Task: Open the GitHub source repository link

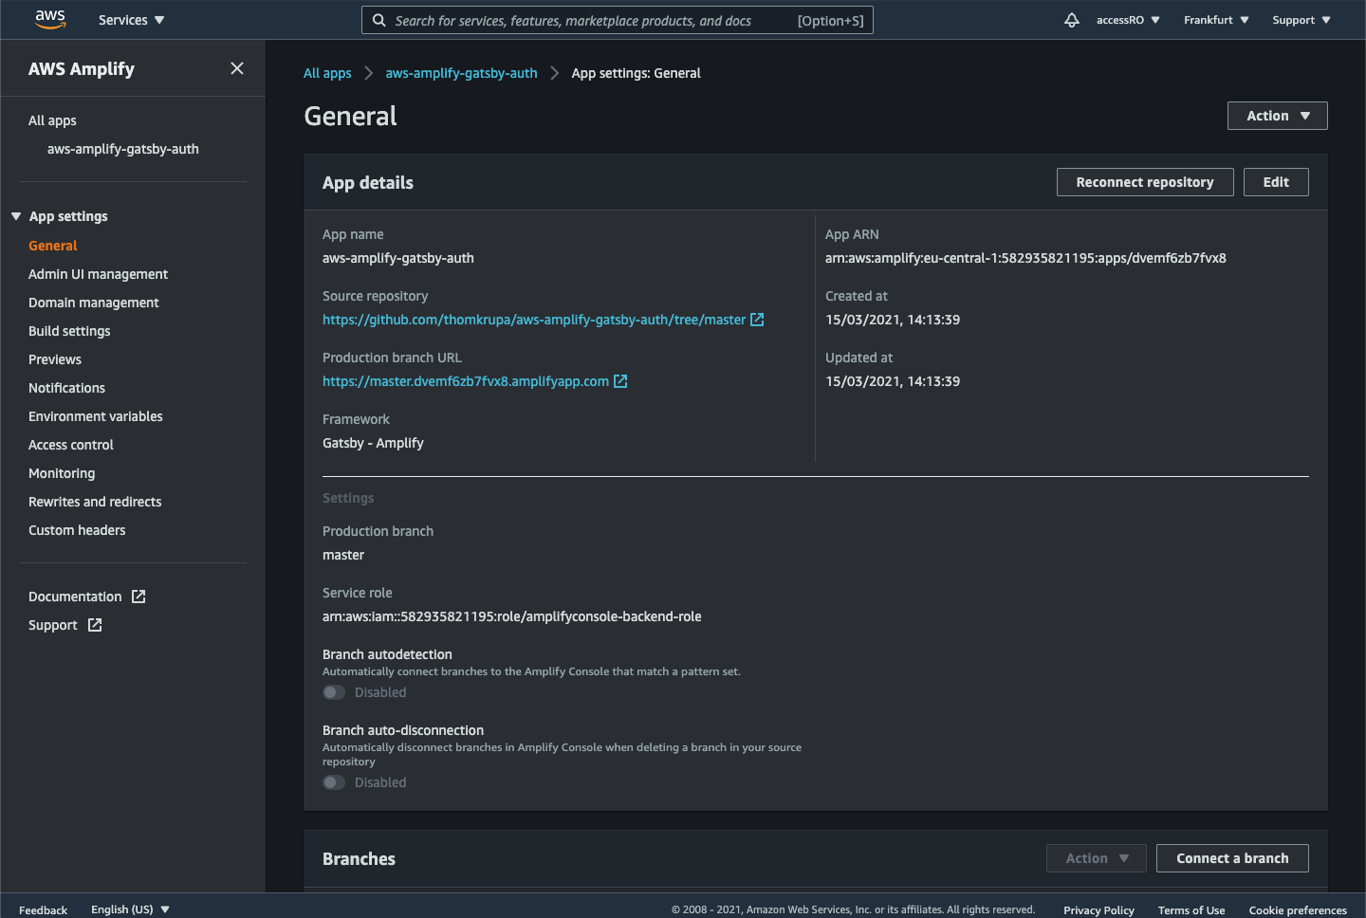Action: 534,320
